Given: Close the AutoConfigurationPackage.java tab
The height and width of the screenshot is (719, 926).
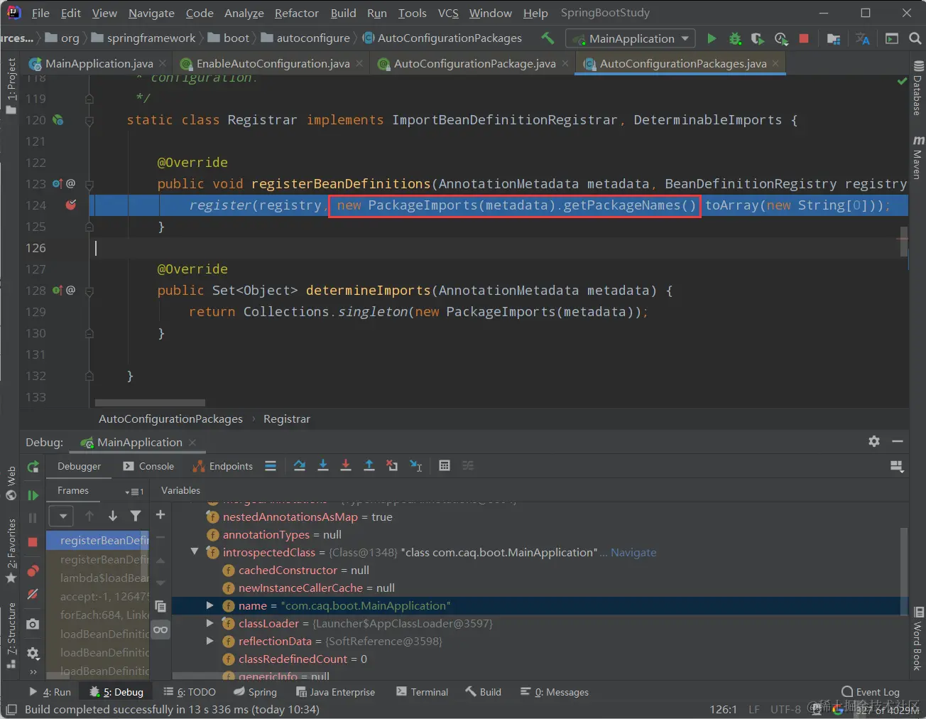Looking at the screenshot, I should [x=565, y=63].
